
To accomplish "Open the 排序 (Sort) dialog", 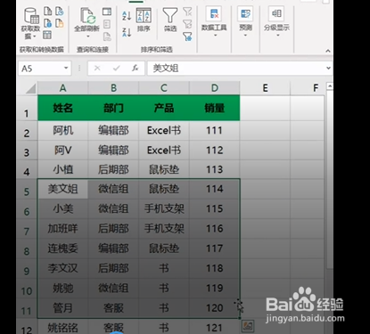I will pyautogui.click(x=144, y=20).
